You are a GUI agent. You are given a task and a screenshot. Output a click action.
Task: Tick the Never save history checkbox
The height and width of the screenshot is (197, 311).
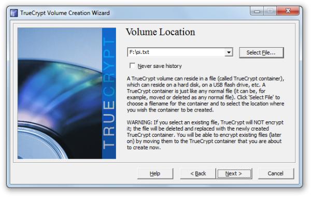tap(132, 66)
